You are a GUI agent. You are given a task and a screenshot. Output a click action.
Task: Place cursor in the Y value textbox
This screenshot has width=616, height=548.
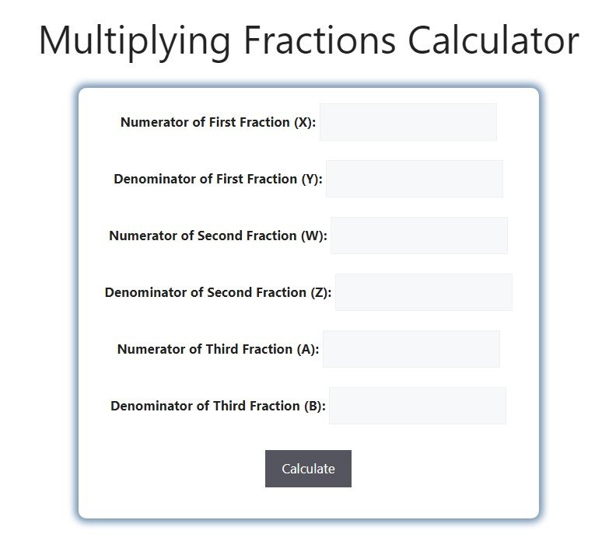pos(414,179)
